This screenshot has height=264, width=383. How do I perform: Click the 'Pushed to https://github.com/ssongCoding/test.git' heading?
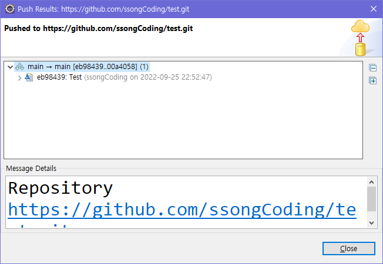[99, 29]
